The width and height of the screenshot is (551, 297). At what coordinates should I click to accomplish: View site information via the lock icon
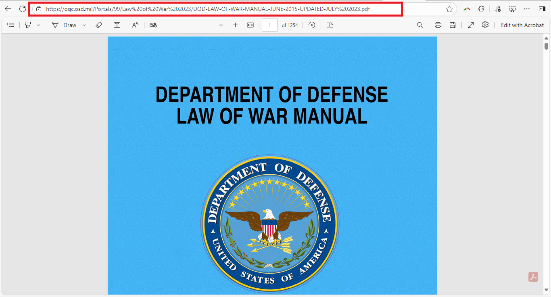pyautogui.click(x=39, y=9)
